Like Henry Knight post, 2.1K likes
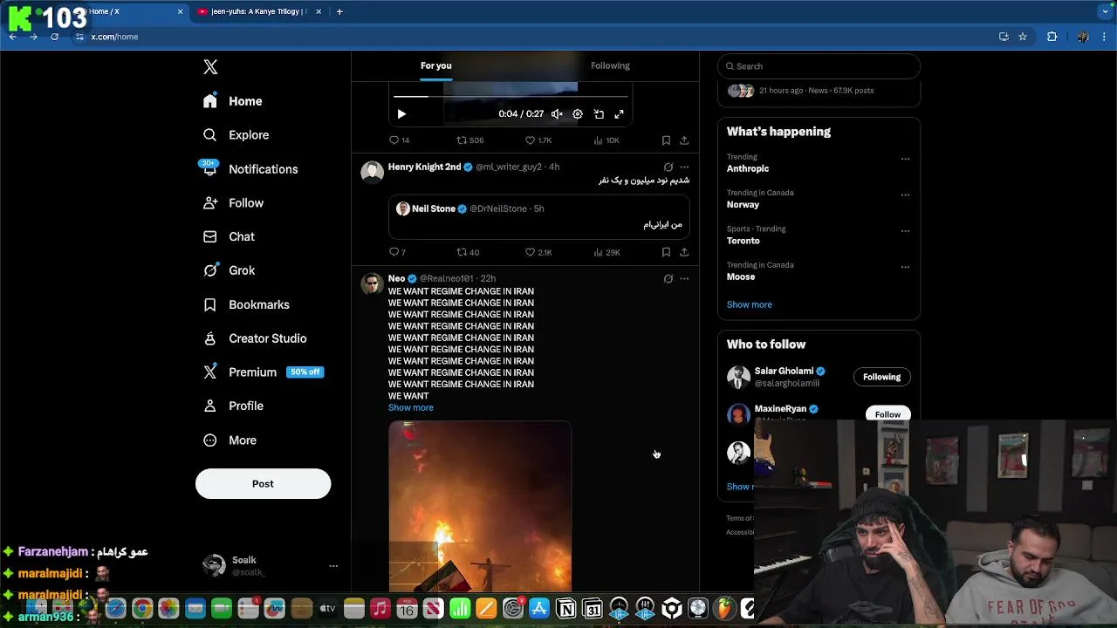 point(538,252)
